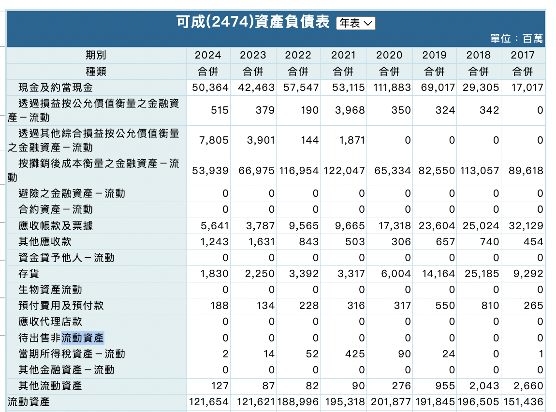Viewport: 556px width, 412px height.
Task: Click the 2024 cash value 50,364
Action: (210, 88)
